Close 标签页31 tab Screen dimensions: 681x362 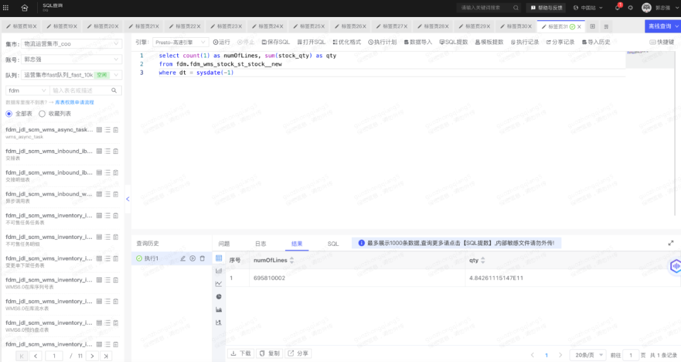(x=579, y=26)
